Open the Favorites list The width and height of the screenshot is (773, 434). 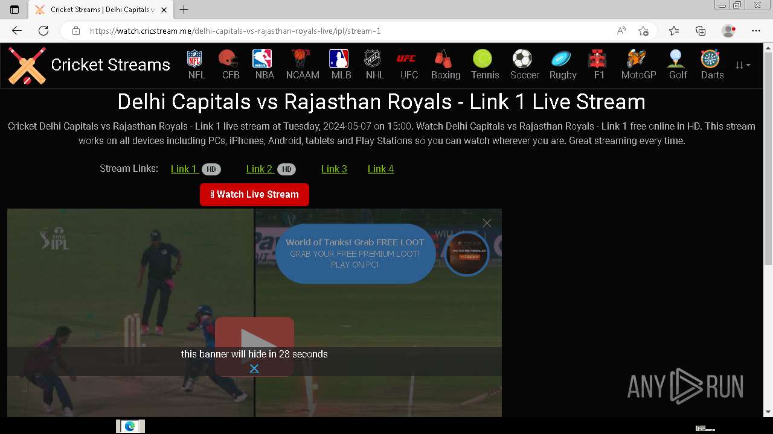pos(674,31)
